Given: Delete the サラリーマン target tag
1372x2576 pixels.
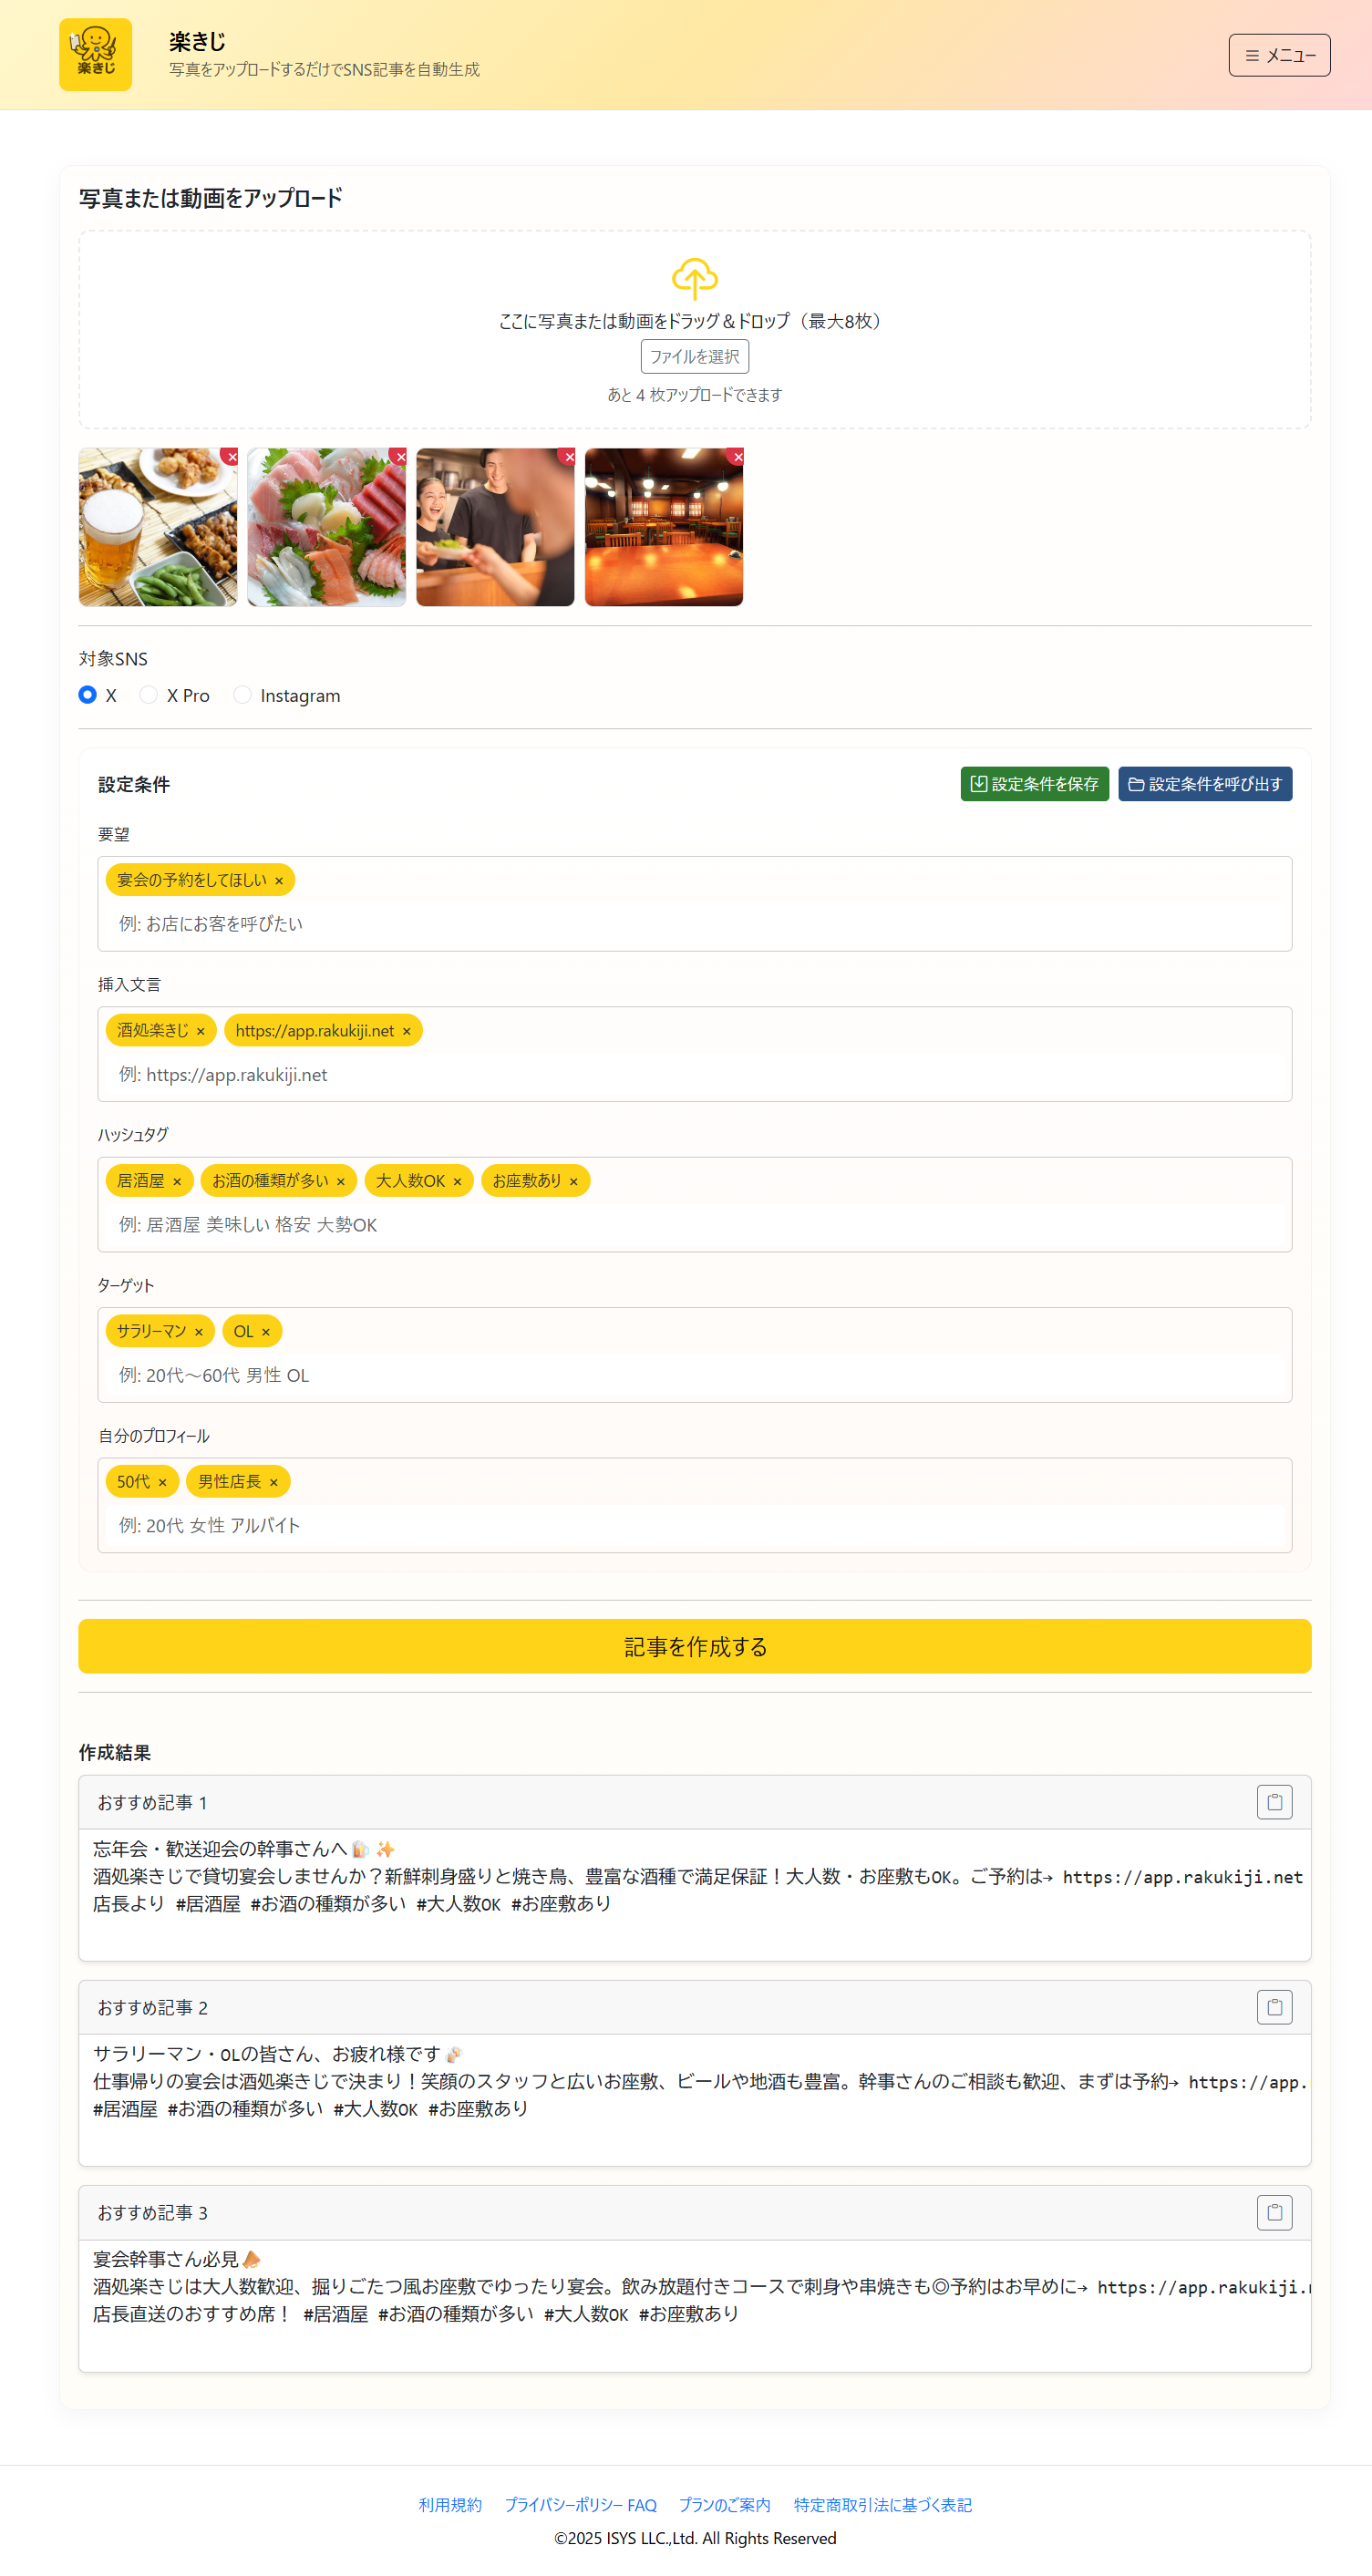Looking at the screenshot, I should pos(198,1332).
